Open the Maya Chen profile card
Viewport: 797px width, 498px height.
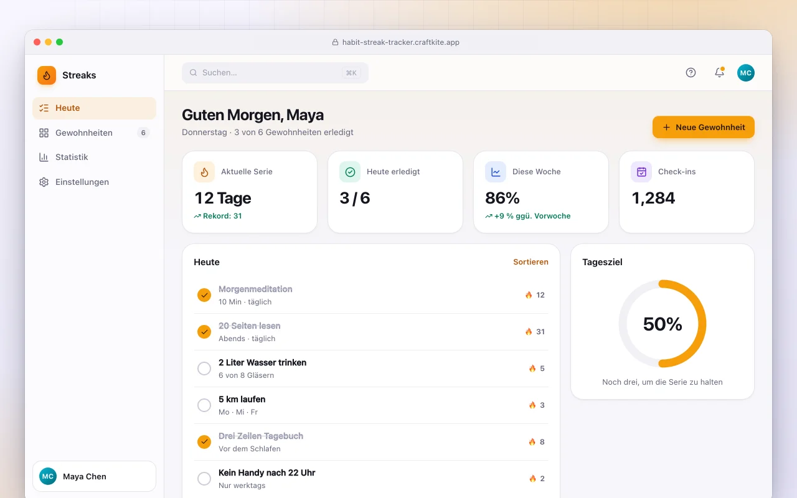pos(94,476)
